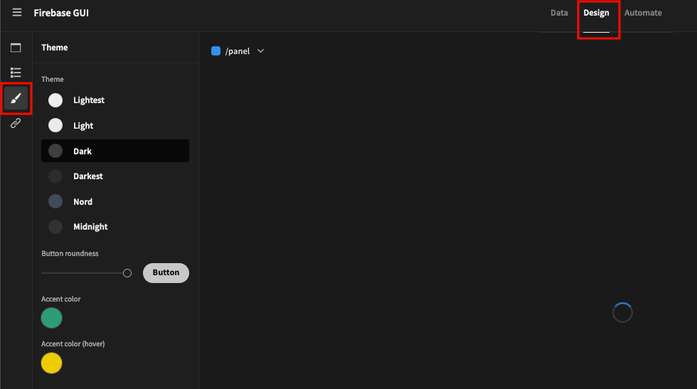Open the link chain sidebar icon
Viewport: 697px width, 389px height.
click(16, 123)
